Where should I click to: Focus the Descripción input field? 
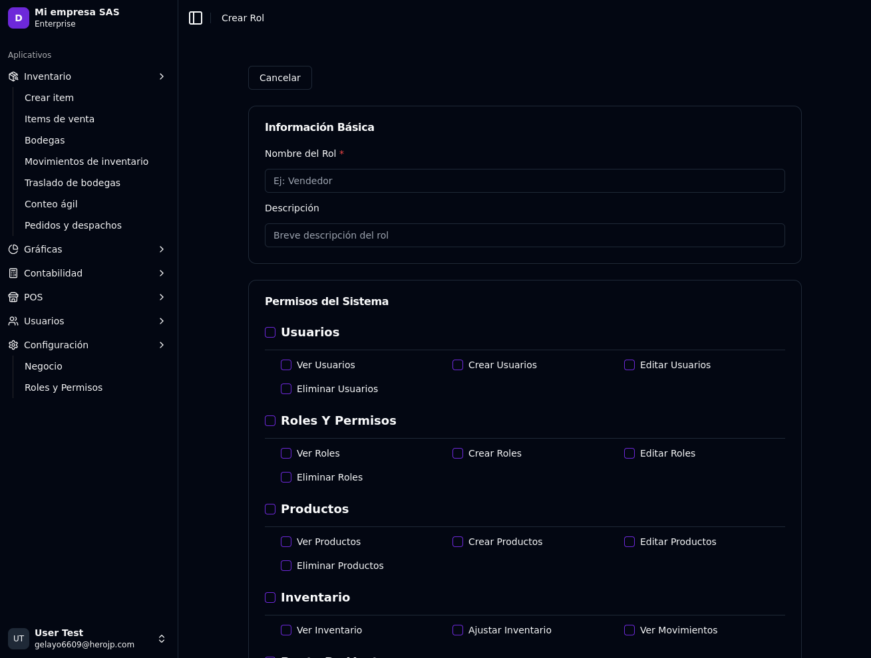tap(525, 235)
